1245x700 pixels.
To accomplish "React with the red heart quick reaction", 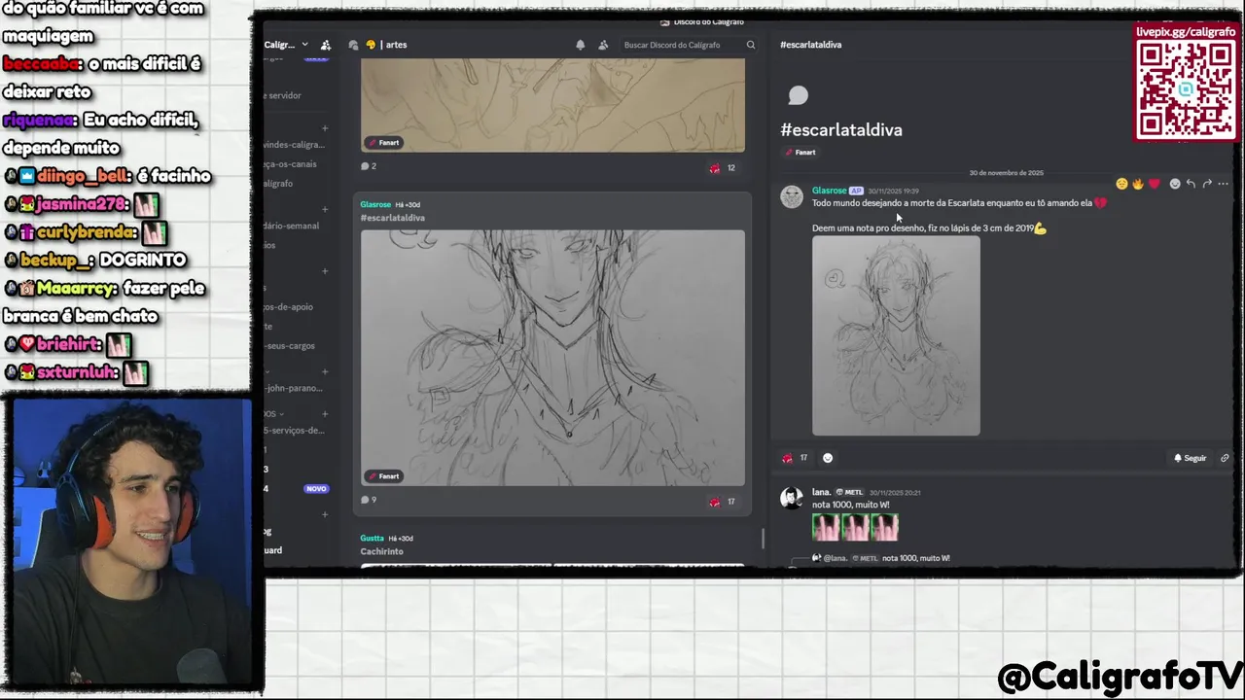I will point(1155,184).
